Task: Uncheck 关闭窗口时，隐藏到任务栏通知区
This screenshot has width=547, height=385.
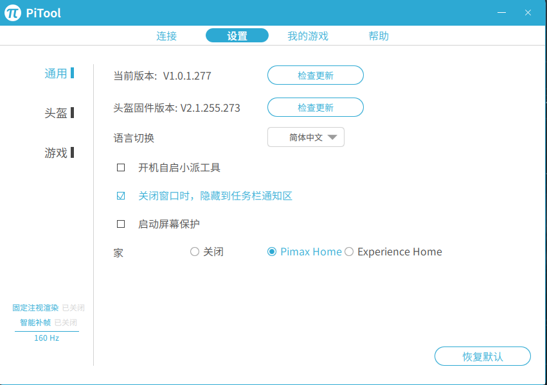Action: coord(121,196)
